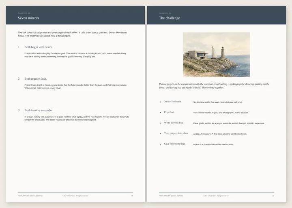
Task: Click the text 'A date. A measure. A first step.'
Action: (x=220, y=134)
